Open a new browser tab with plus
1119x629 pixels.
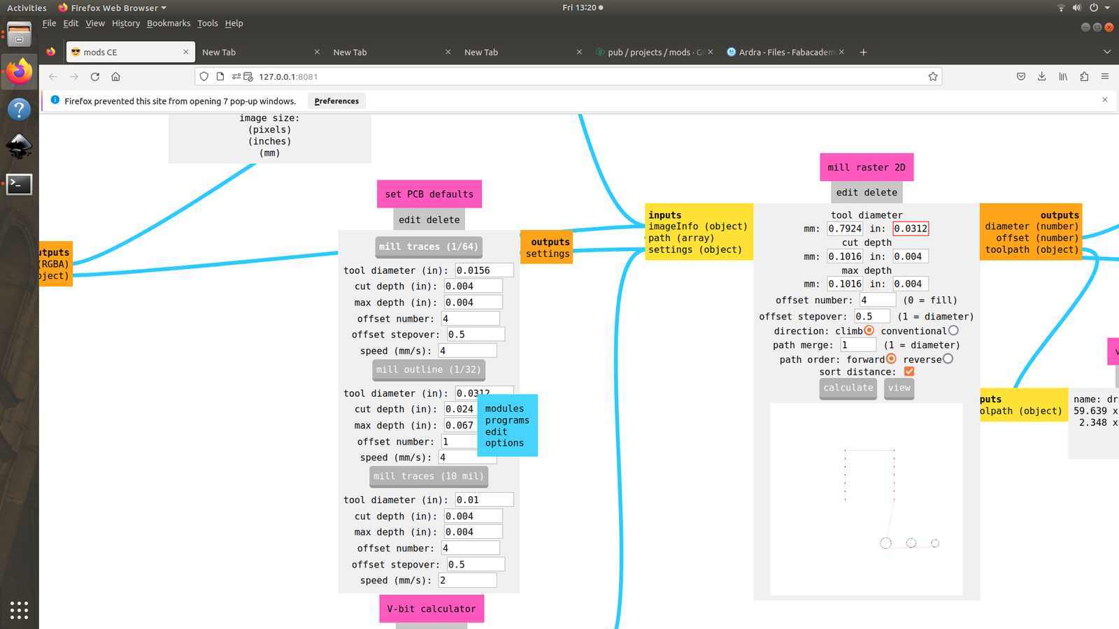[x=863, y=52]
